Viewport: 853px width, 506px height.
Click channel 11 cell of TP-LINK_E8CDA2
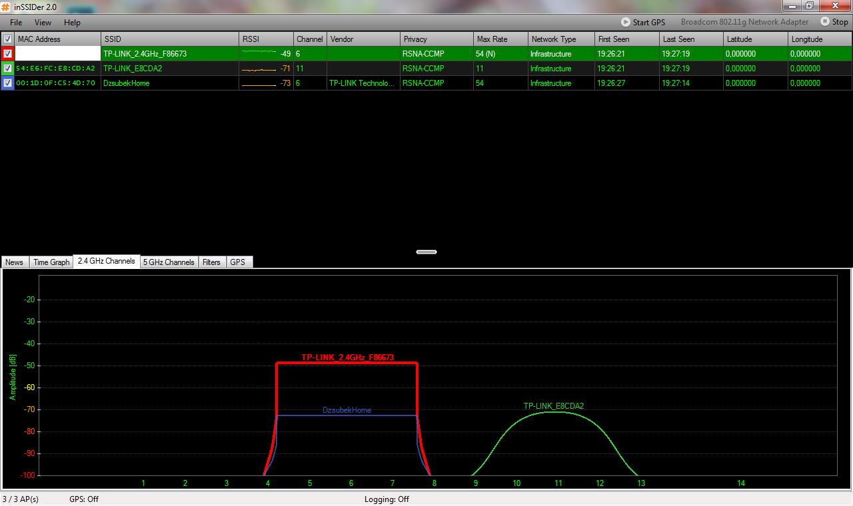[310, 69]
